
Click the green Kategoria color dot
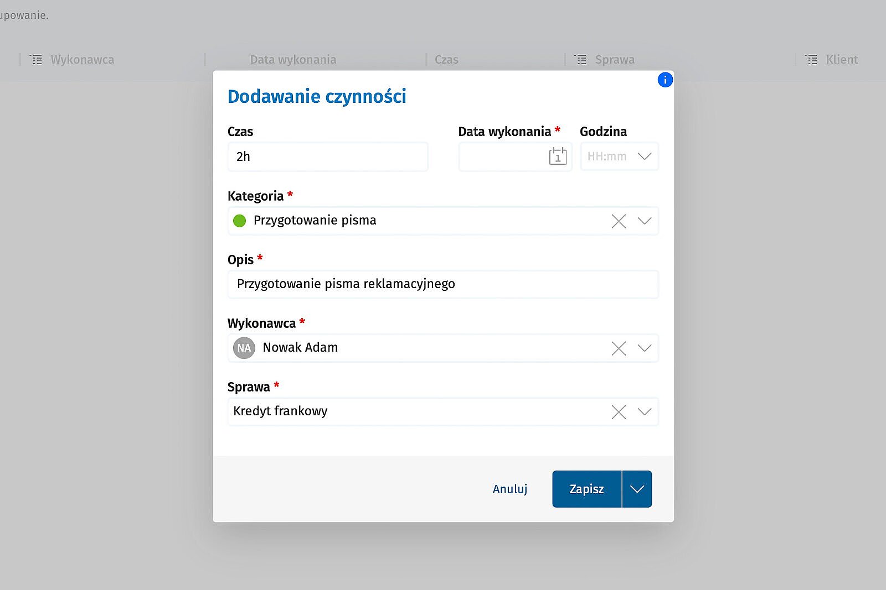click(240, 221)
